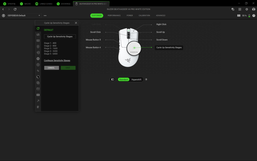Switch to Hypershift mode
Screen dimensions: 257x161
point(136,80)
